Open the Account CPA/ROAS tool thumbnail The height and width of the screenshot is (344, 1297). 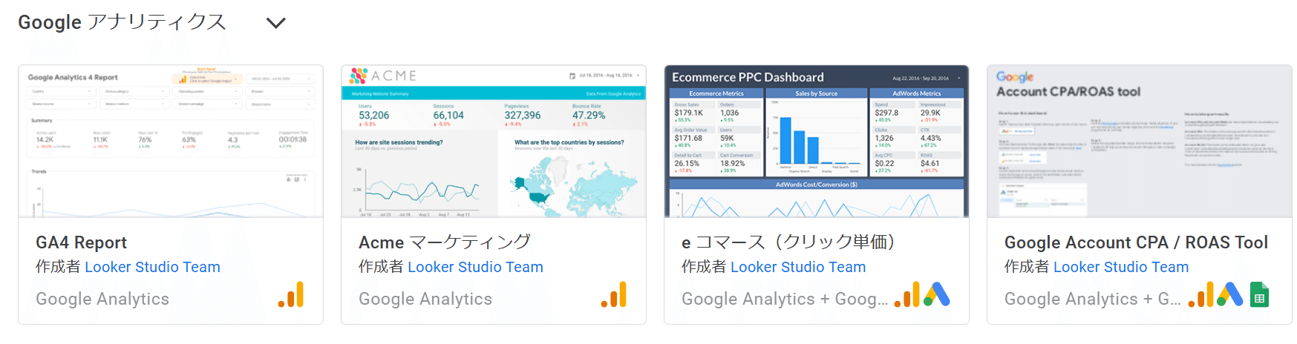(1140, 142)
